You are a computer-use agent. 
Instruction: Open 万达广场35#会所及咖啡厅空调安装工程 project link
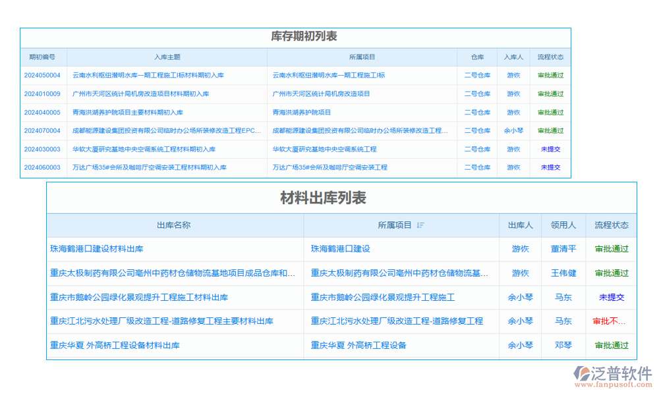(x=328, y=167)
